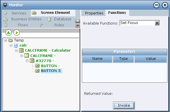Collapse the calc node
Image resolution: width=170 pixels, height=112 pixels.
11,46
